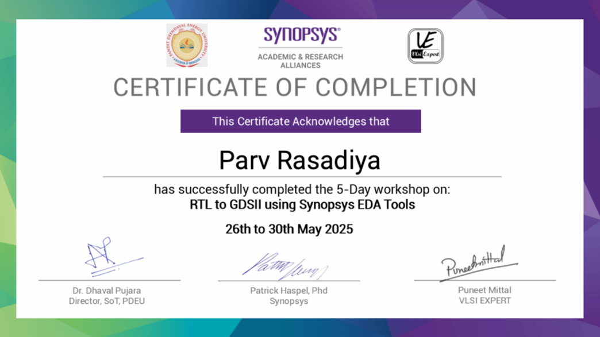This screenshot has width=600, height=337.
Task: Select the purple acknowledgement banner
Action: click(x=300, y=121)
